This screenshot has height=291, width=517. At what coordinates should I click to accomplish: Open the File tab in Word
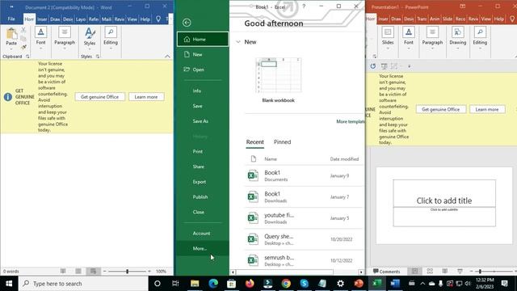[11, 19]
